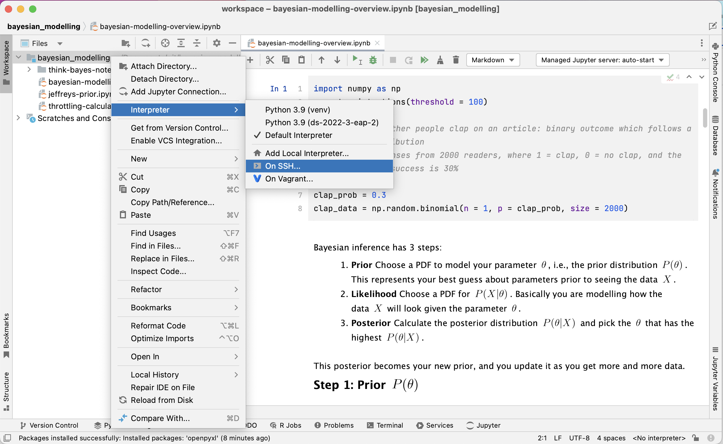723x444 pixels.
Task: Click the Interrupt Kernel stop icon
Action: pyautogui.click(x=393, y=60)
